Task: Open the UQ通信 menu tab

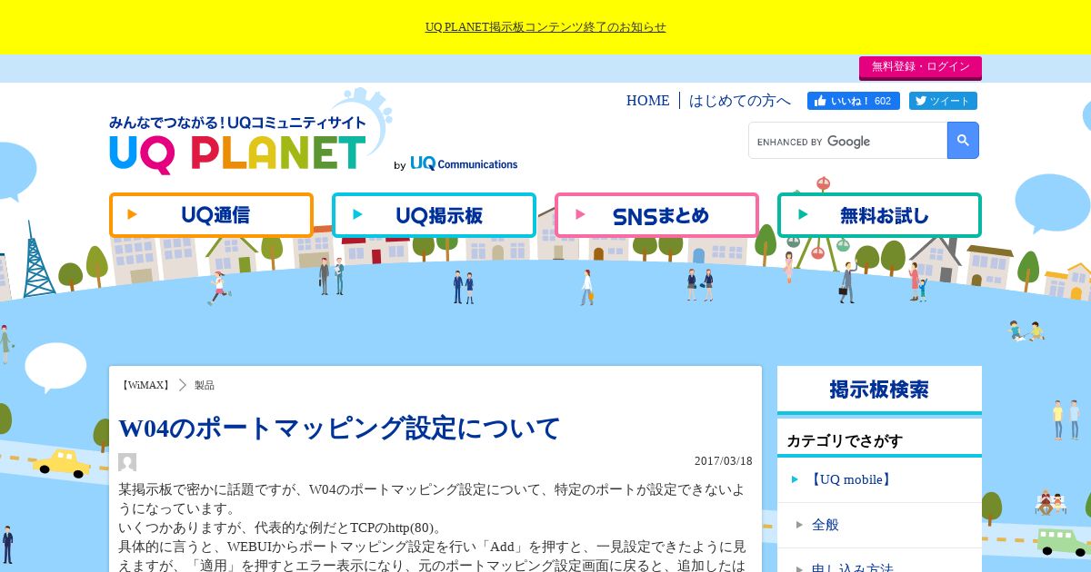Action: click(211, 215)
